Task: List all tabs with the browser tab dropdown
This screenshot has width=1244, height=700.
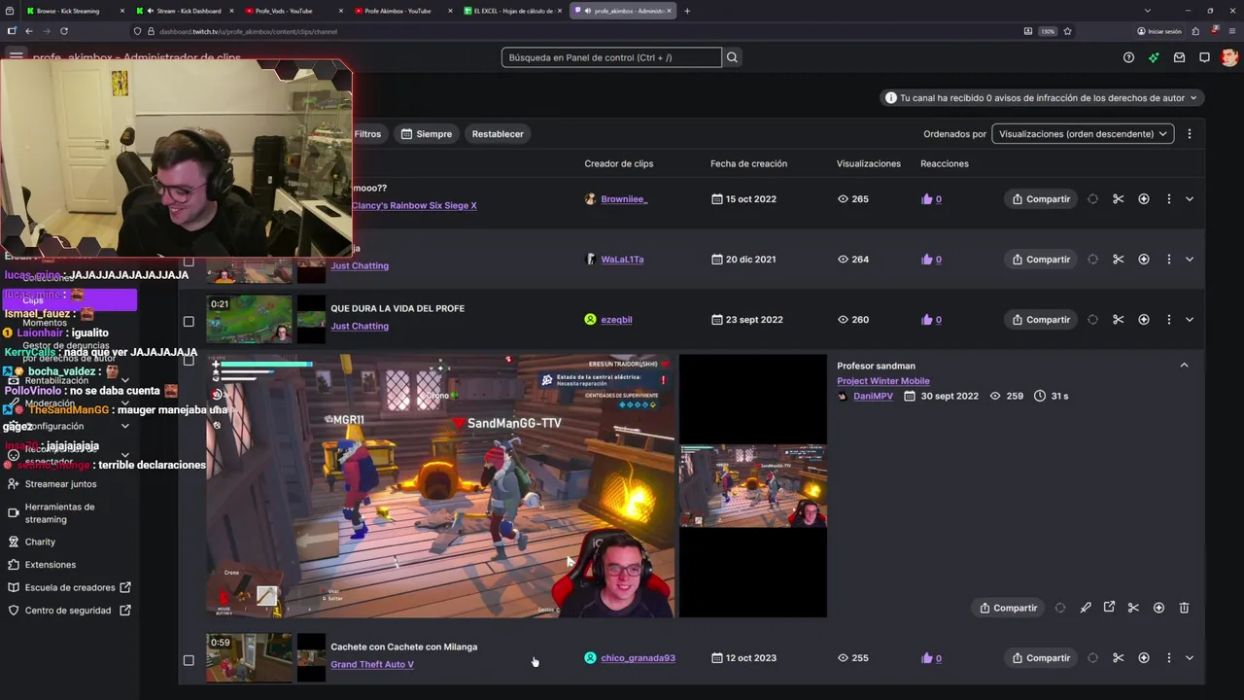Action: (1147, 11)
